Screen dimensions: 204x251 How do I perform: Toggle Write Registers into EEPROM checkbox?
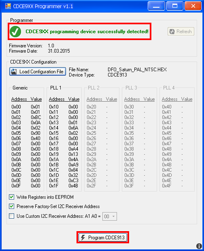tap(11, 197)
